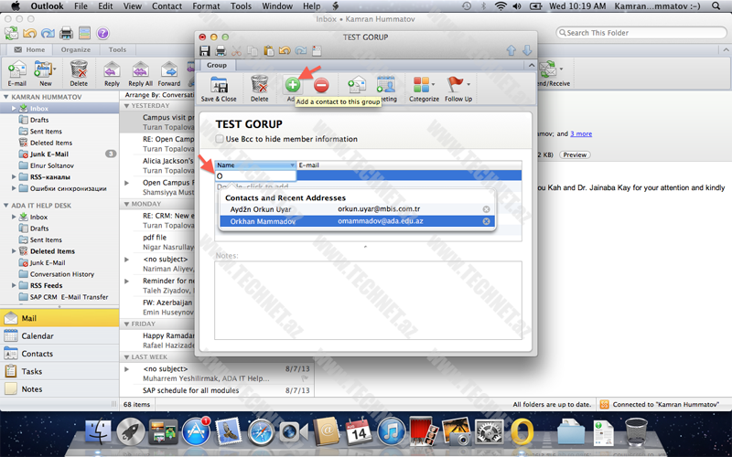Click the purple help icon

click(103, 33)
